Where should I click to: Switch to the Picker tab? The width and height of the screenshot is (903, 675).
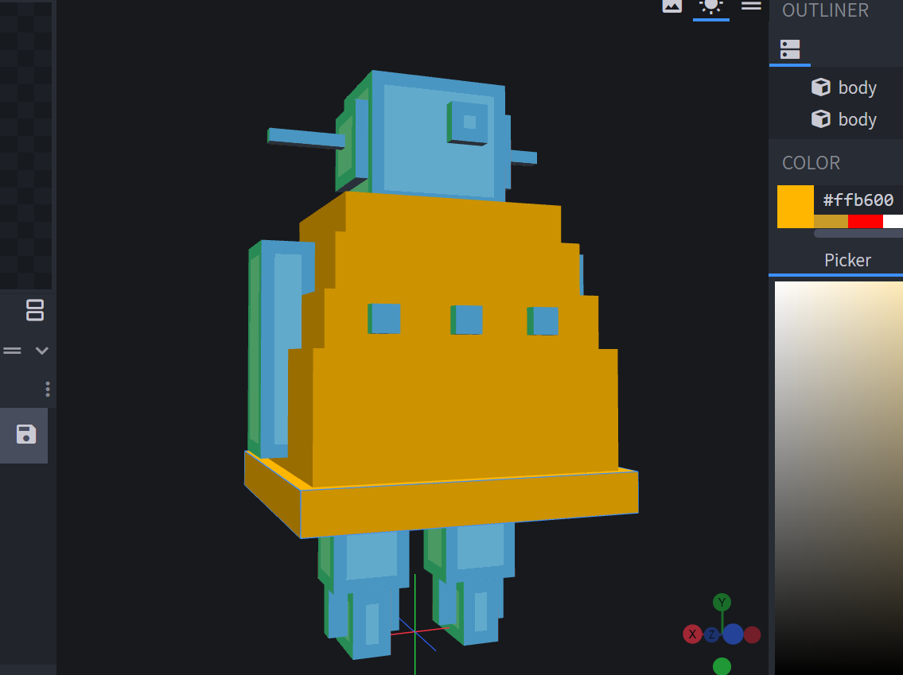(x=847, y=260)
